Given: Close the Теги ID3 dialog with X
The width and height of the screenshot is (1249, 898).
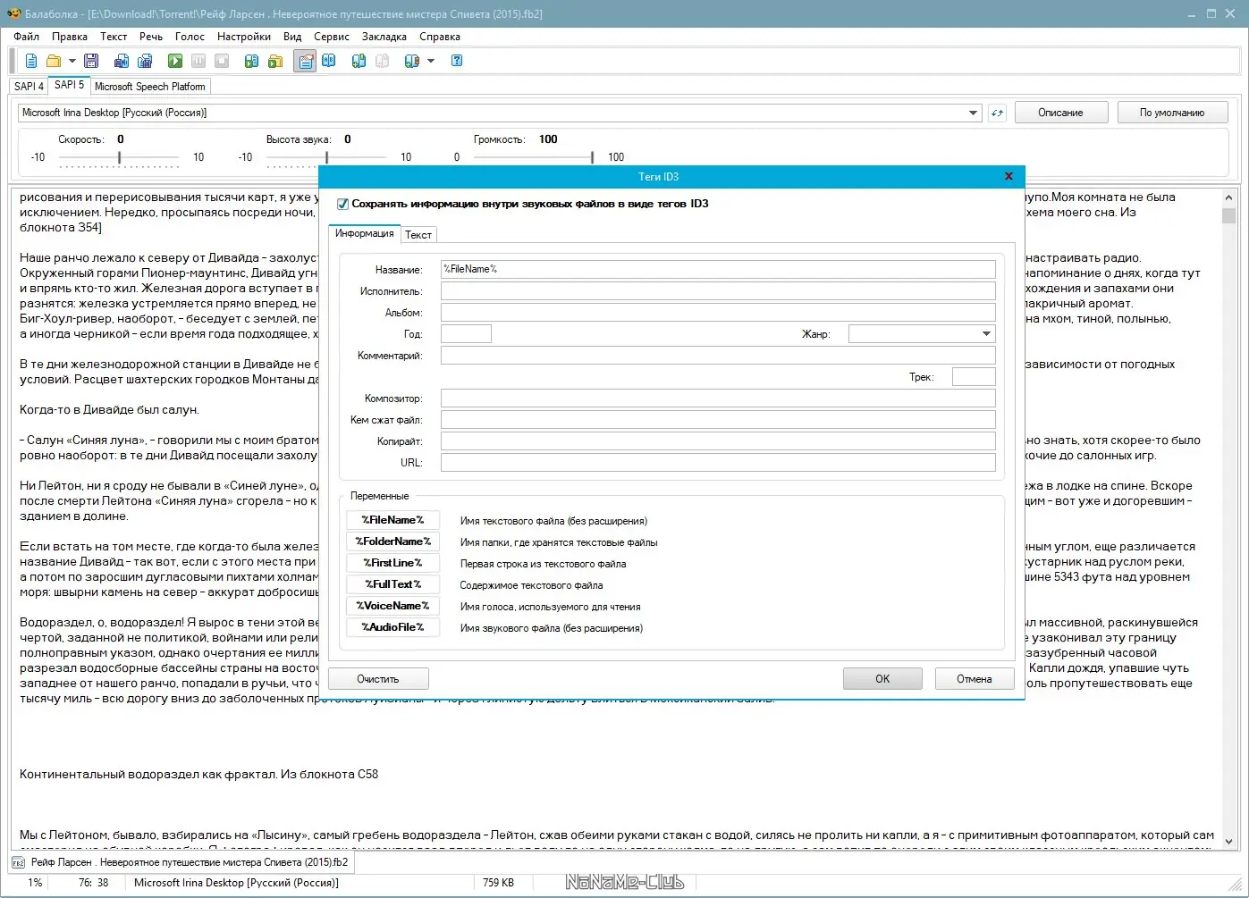Looking at the screenshot, I should tap(1008, 176).
